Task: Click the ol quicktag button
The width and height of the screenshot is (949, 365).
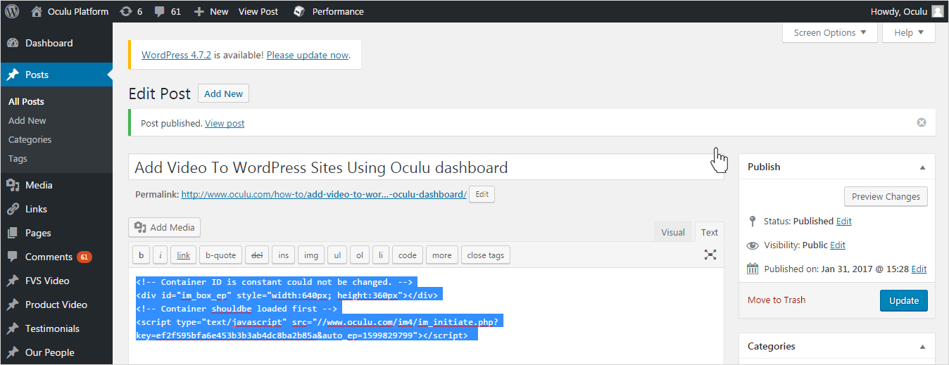Action: [360, 255]
